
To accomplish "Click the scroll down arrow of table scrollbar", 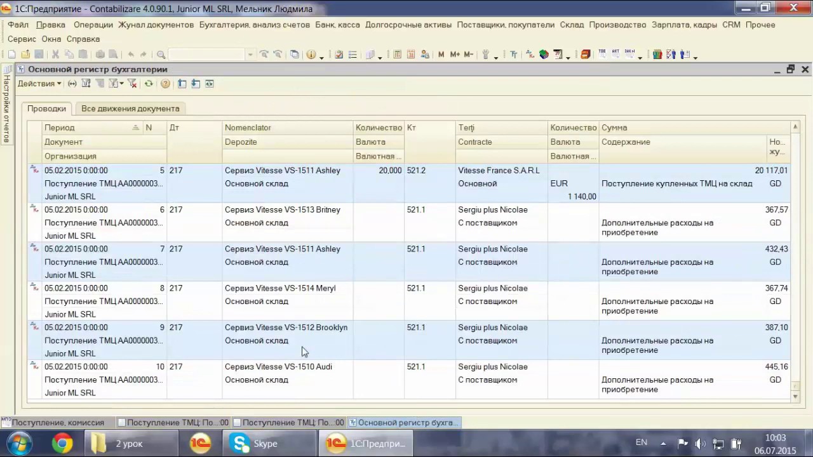I will (x=795, y=396).
